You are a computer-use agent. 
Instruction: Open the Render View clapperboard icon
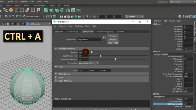62,16
